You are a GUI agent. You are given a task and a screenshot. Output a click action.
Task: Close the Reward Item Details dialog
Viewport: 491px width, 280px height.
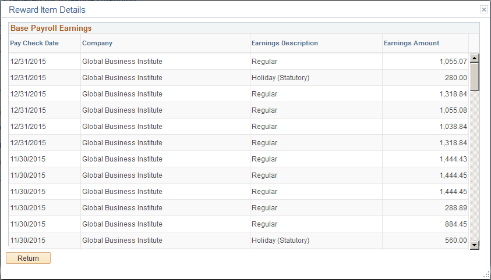point(484,10)
